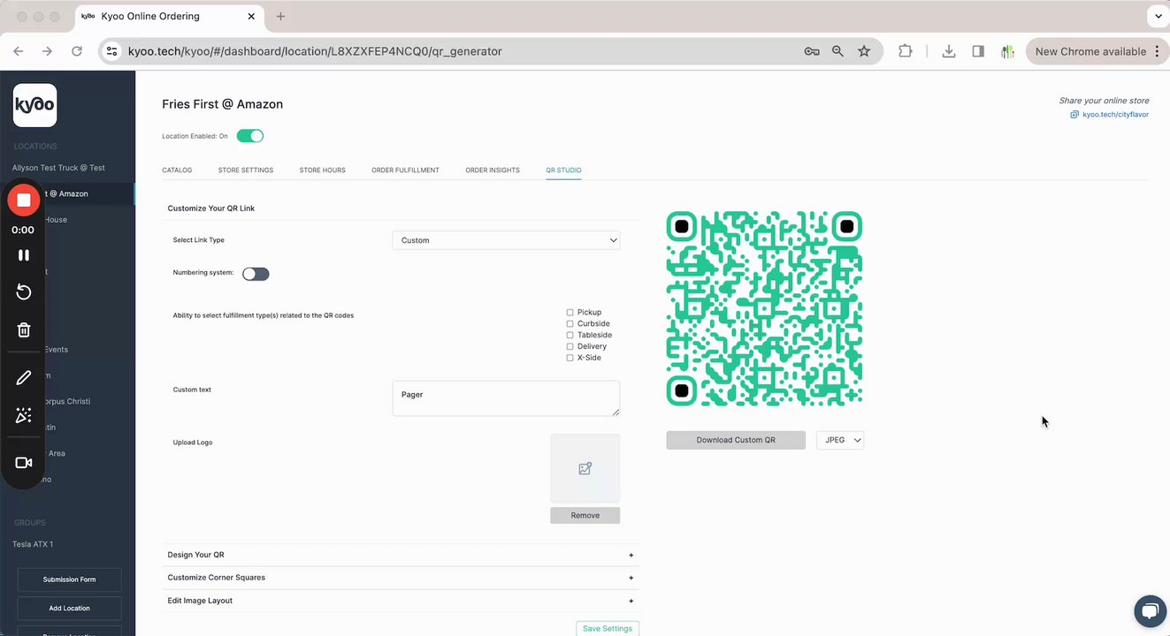The height and width of the screenshot is (636, 1170).
Task: Open the Submission Form button in the sidebar
Action: click(x=69, y=579)
